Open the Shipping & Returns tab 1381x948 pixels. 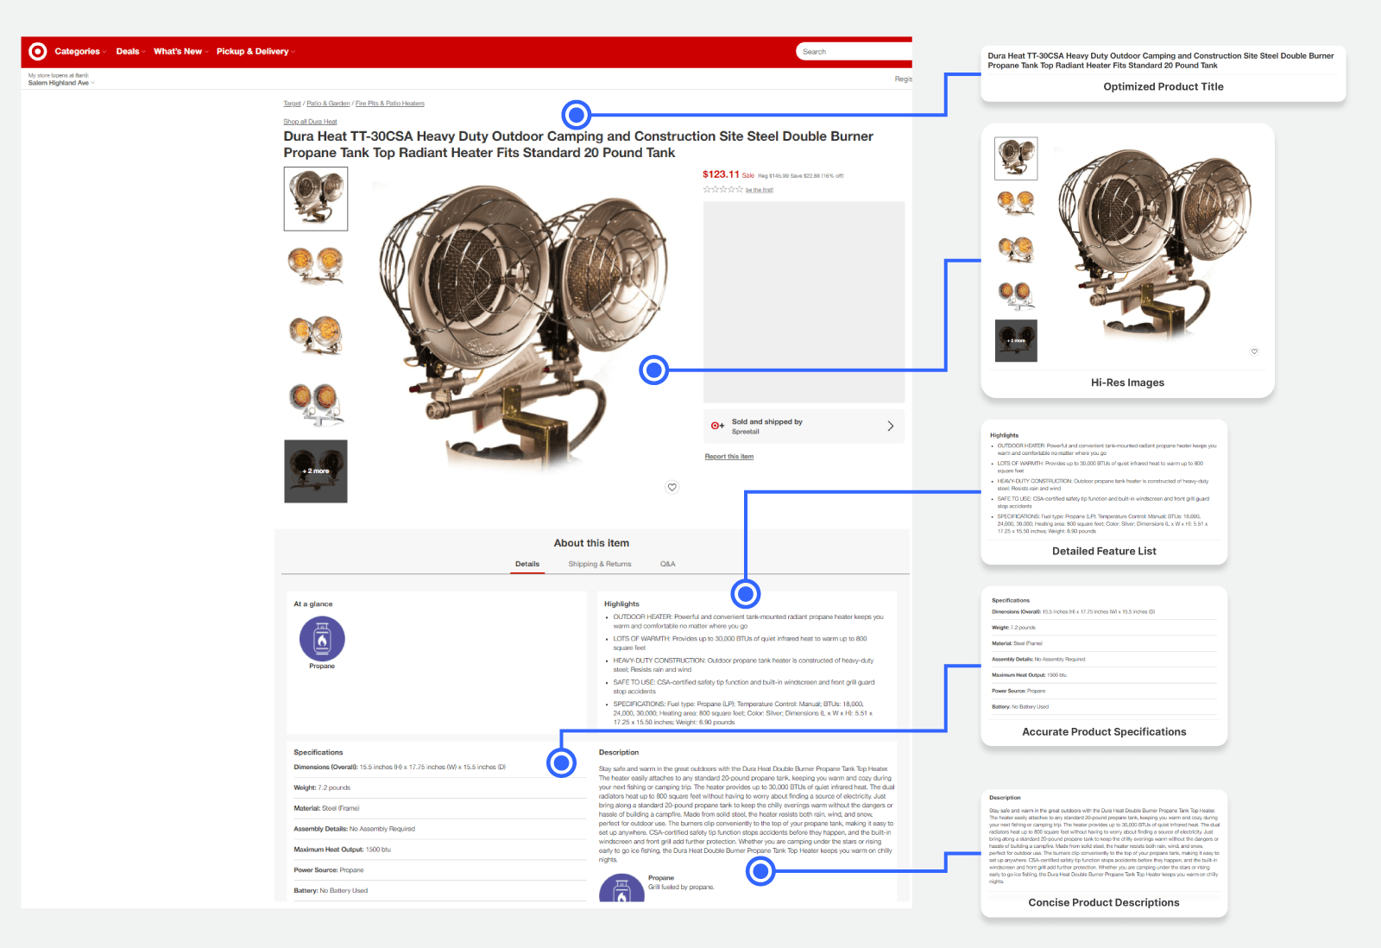600,564
